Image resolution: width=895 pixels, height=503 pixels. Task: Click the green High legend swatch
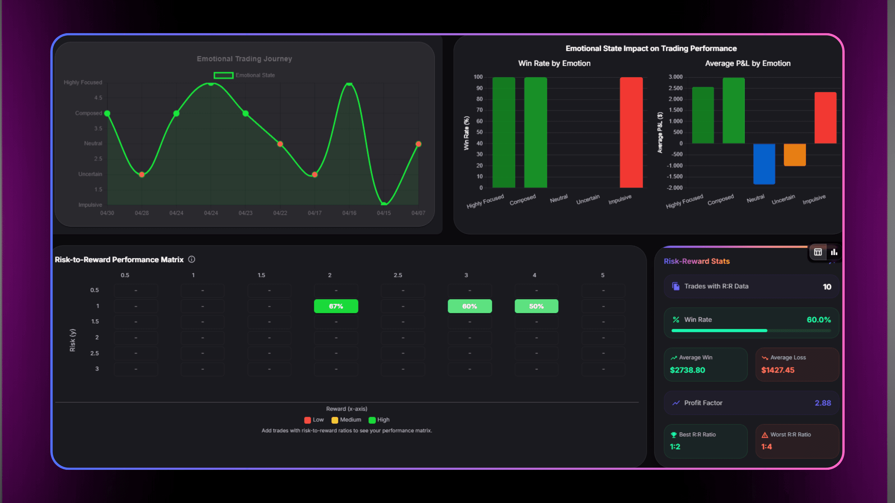tap(372, 420)
